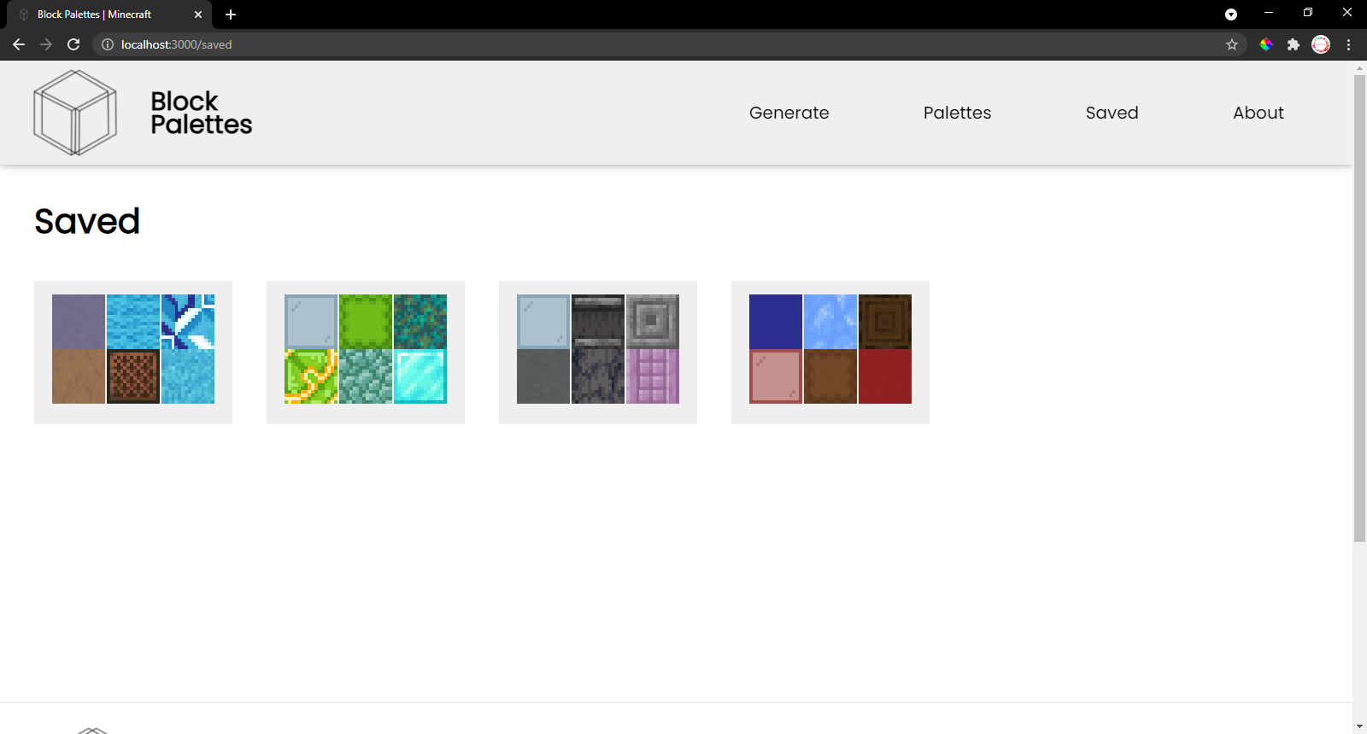Restore down the browser window
This screenshot has width=1367, height=734.
[x=1308, y=13]
